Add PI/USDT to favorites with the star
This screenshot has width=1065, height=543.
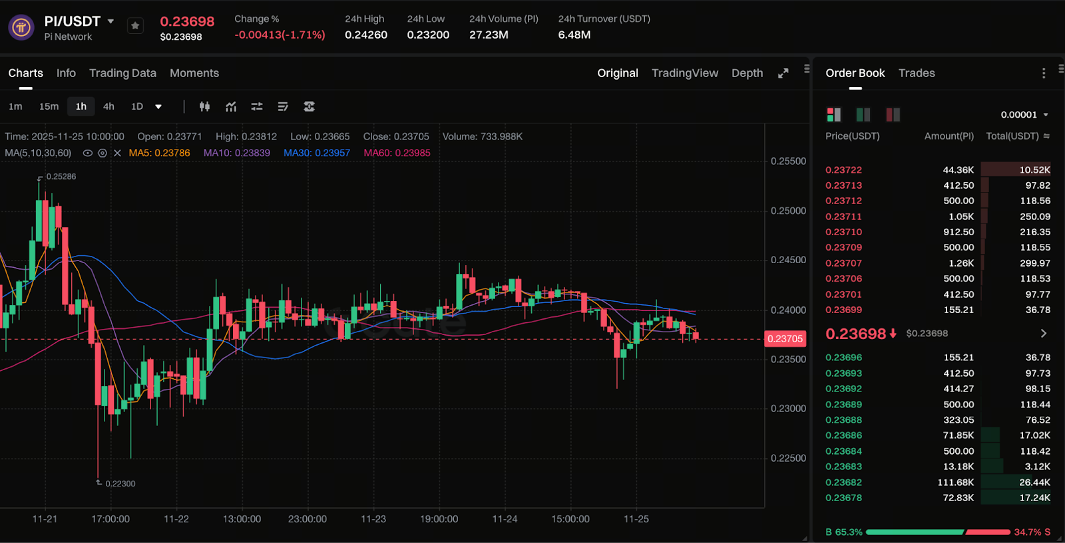tap(135, 26)
